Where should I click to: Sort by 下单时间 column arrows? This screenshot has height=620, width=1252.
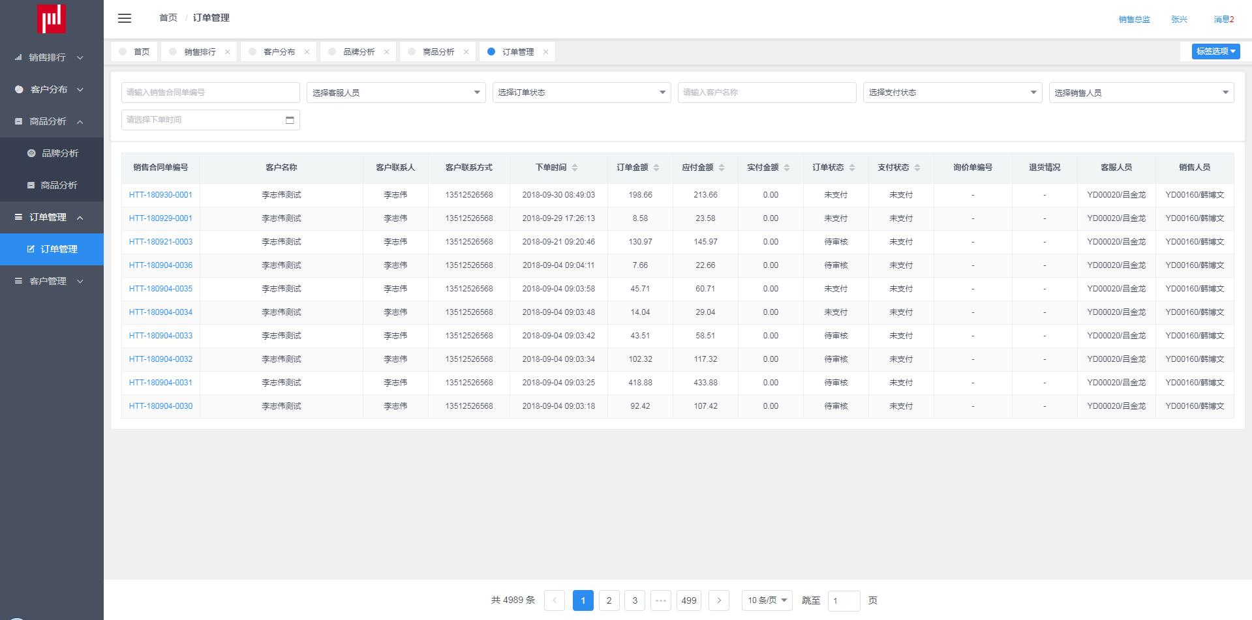[x=575, y=168]
